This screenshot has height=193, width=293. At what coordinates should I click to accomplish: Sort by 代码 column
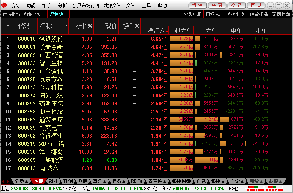(x=24, y=26)
